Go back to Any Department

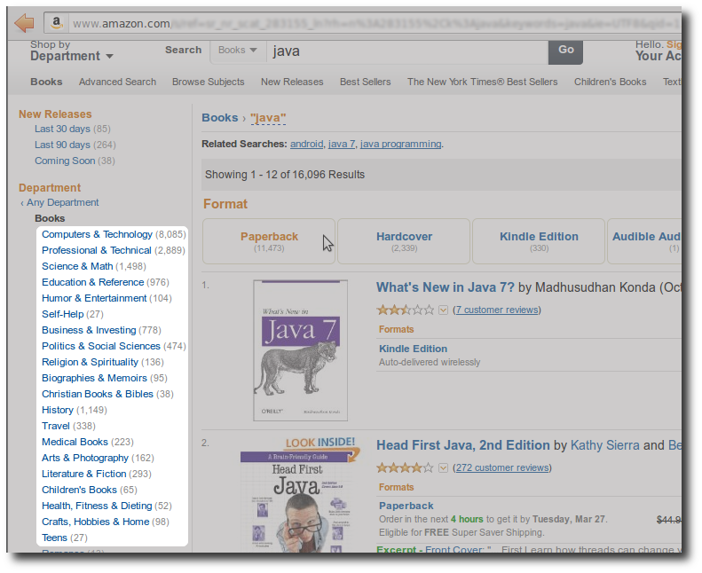(x=62, y=203)
